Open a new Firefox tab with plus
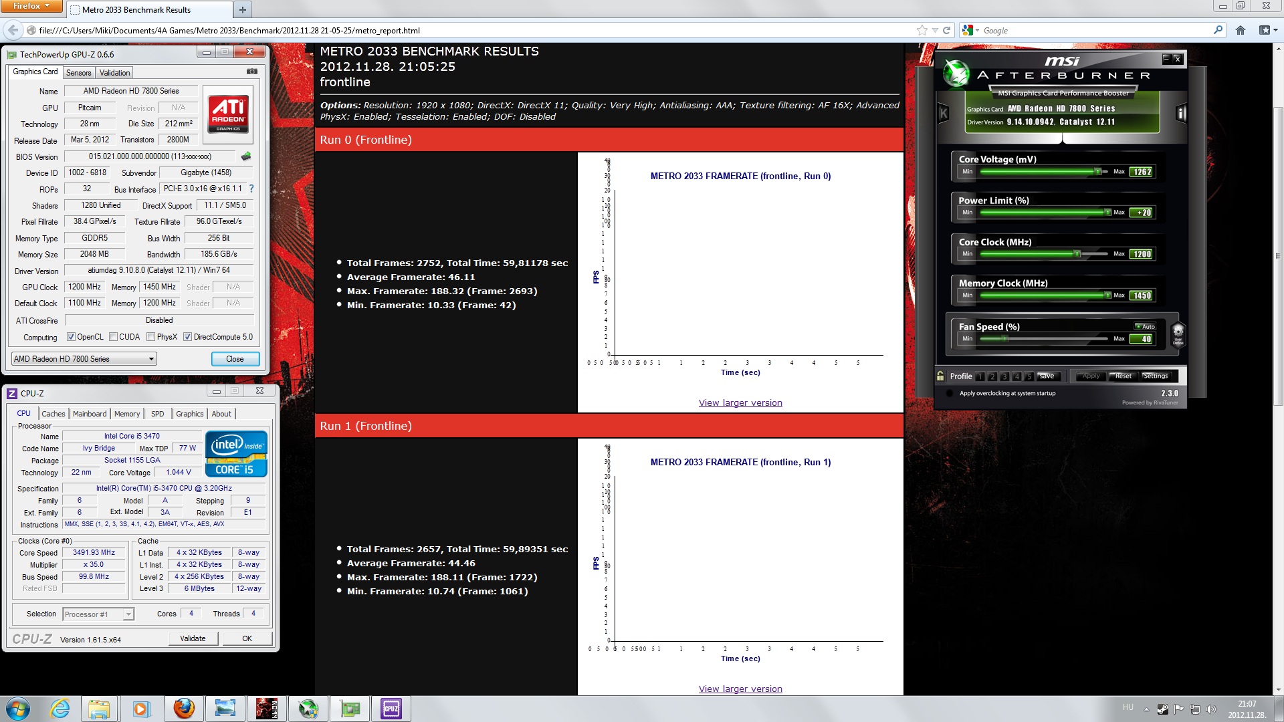The height and width of the screenshot is (722, 1284). coord(243,9)
